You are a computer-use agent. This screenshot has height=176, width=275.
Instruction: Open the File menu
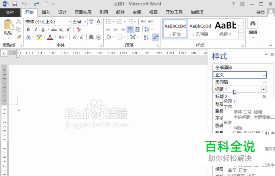coord(10,12)
